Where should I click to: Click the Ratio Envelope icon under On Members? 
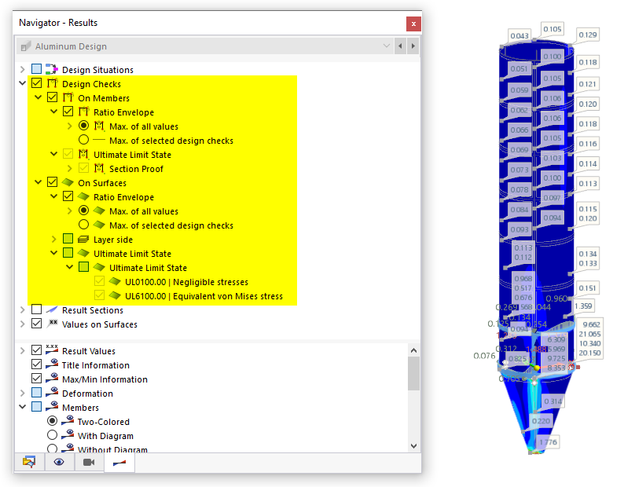82,112
